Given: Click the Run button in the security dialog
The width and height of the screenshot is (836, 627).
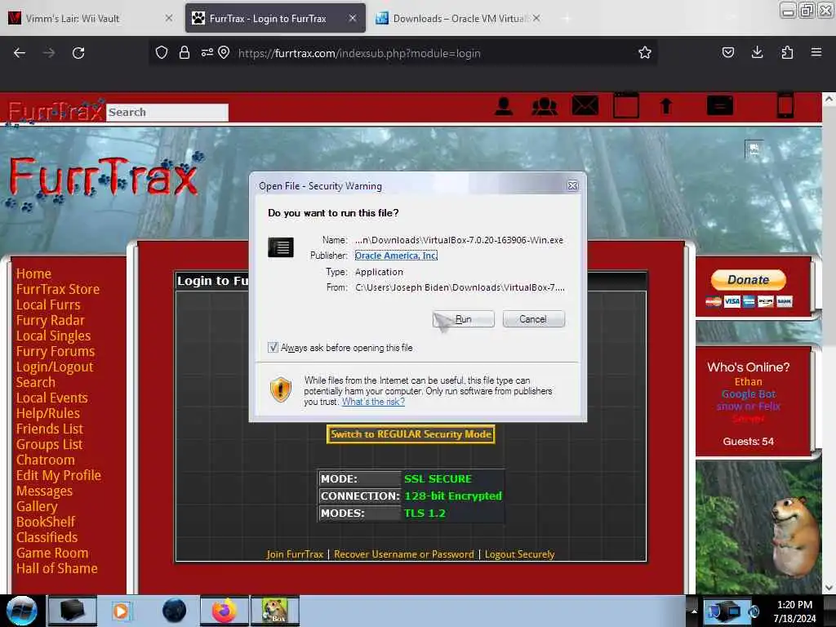Looking at the screenshot, I should (464, 319).
